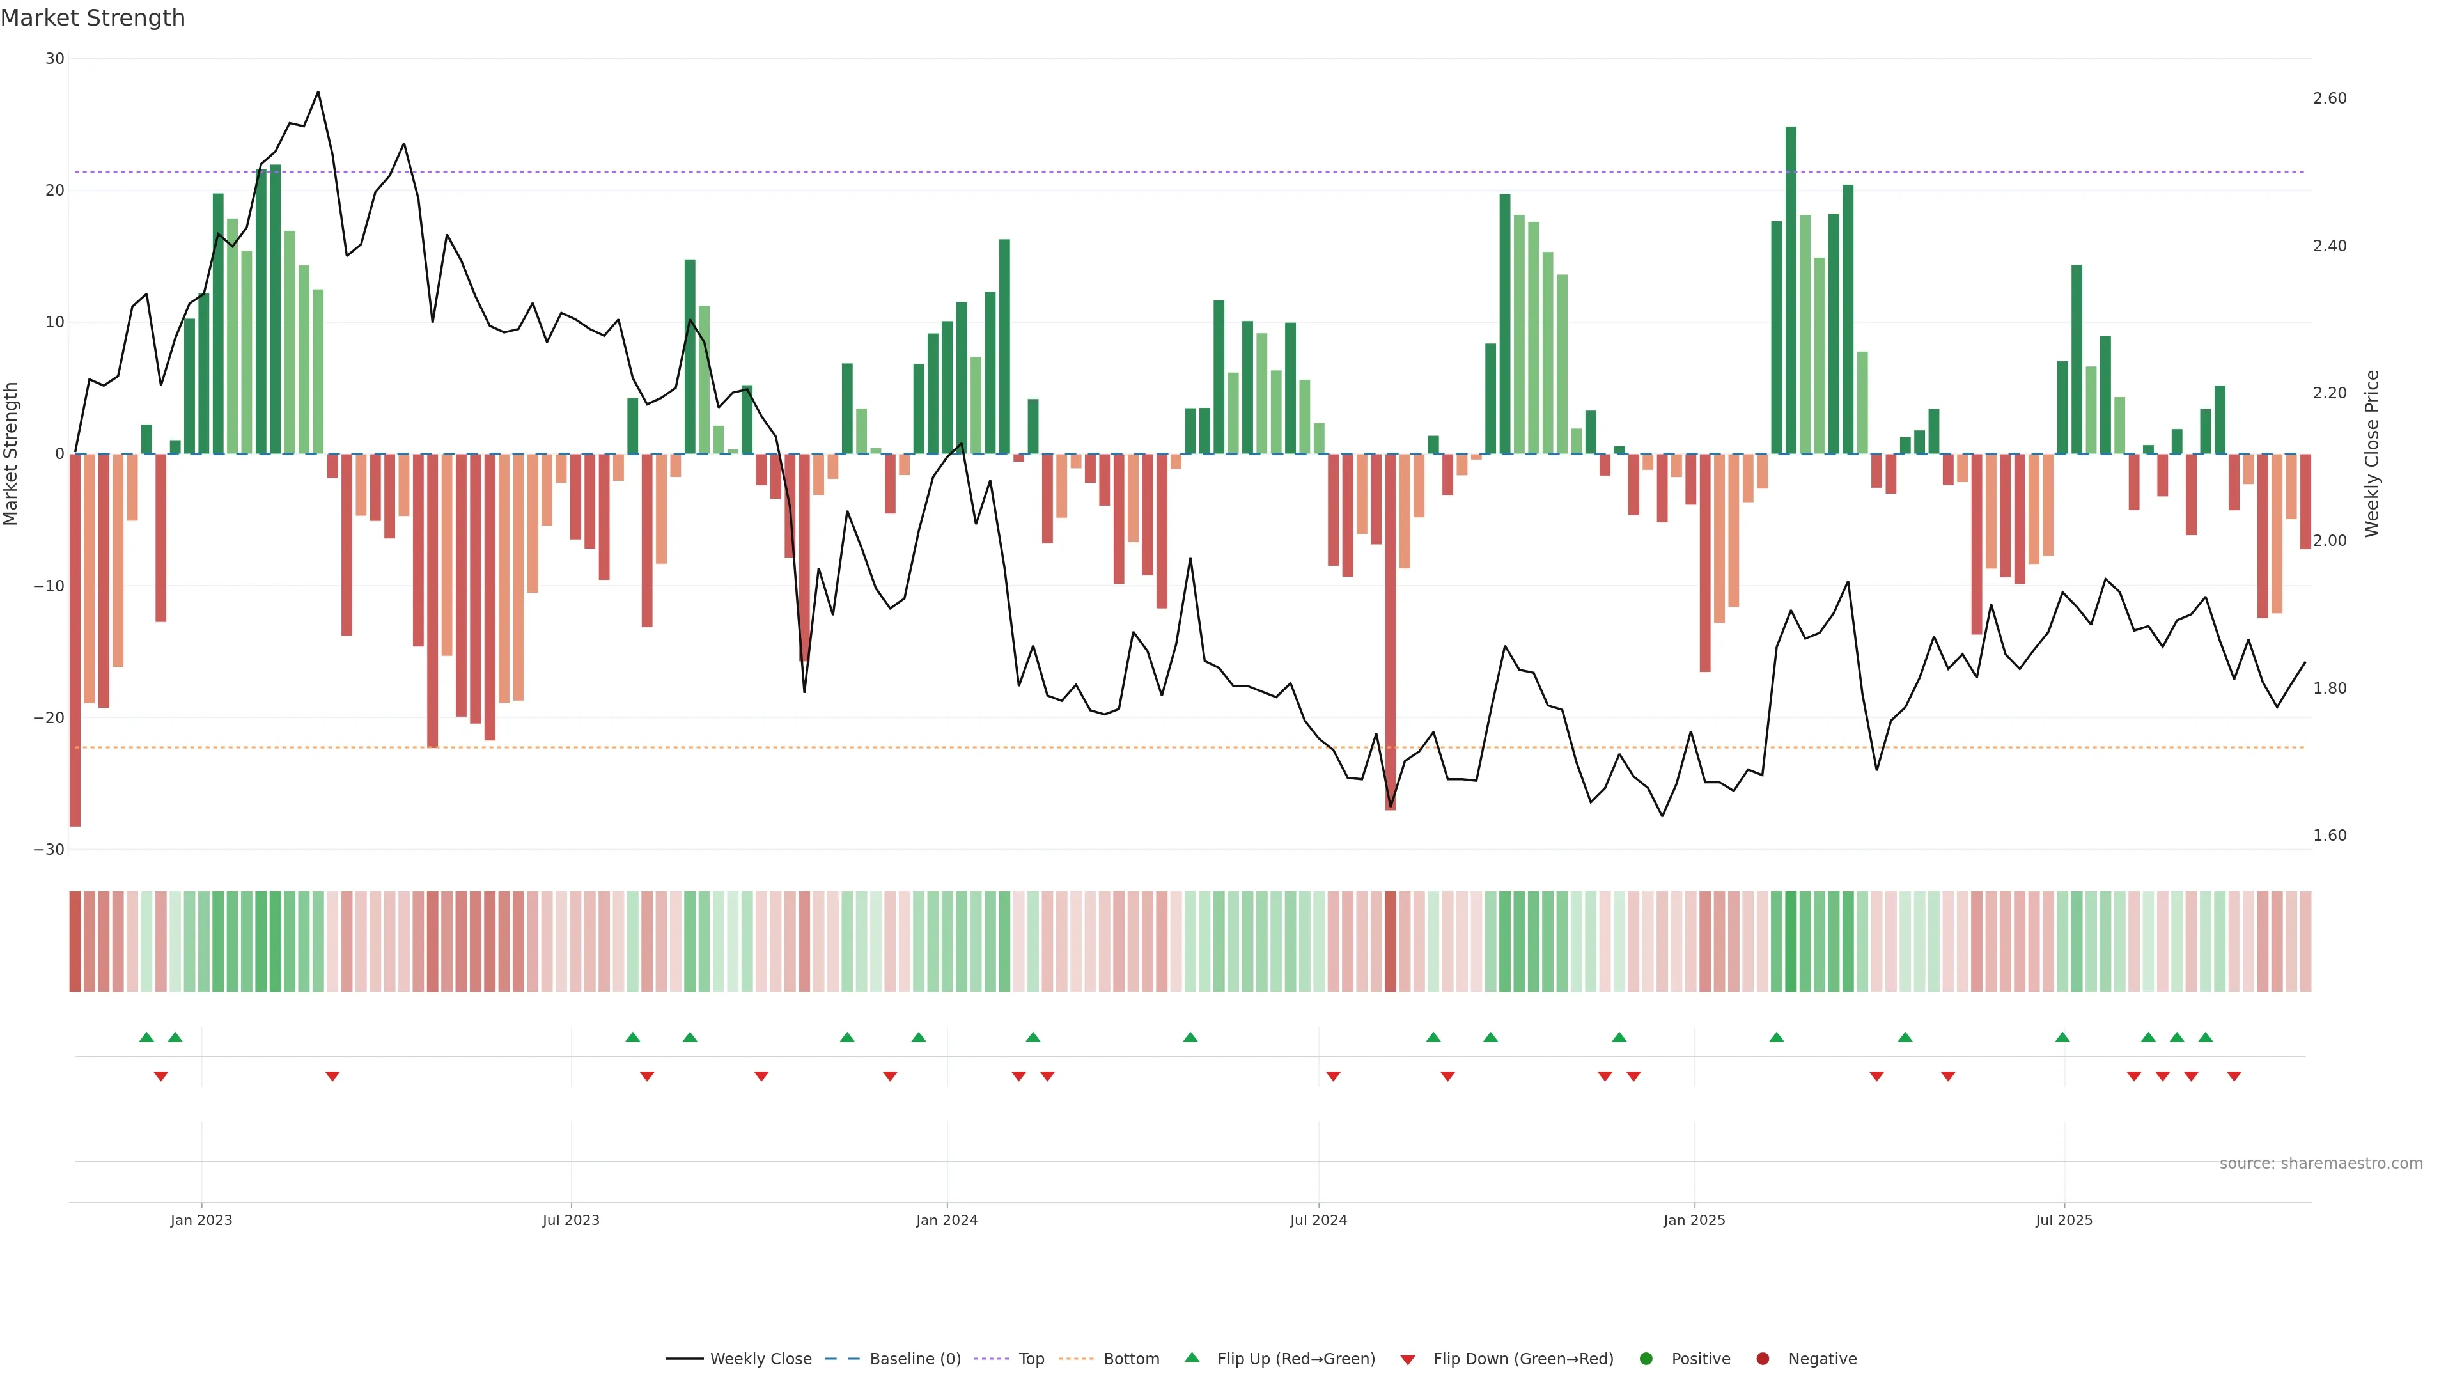Click the rightmost green flip-up triangle marker
2455x1381 pixels.
coord(2205,1037)
